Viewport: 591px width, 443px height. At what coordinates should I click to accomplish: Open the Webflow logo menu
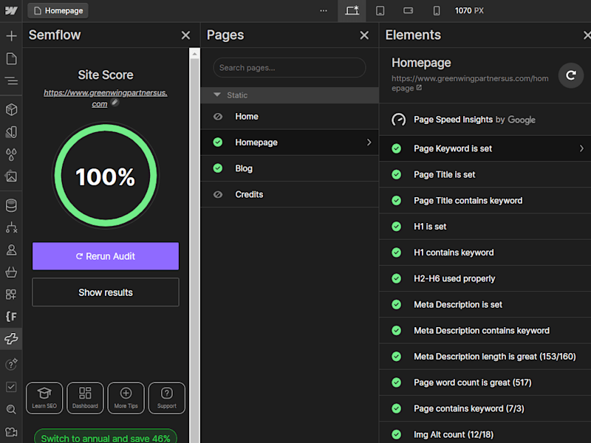[x=11, y=10]
